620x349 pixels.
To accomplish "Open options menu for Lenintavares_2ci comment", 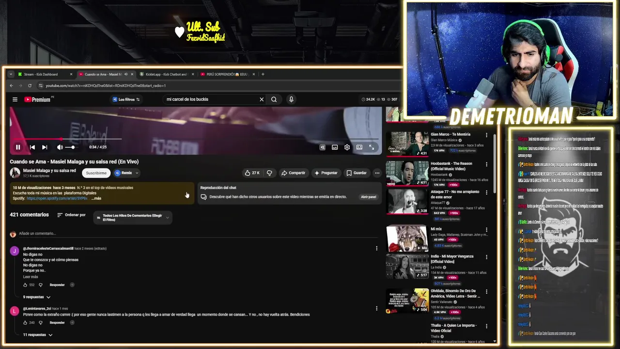I will pyautogui.click(x=376, y=308).
